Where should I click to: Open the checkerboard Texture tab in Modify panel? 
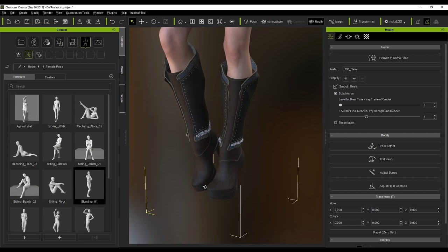pos(366,37)
